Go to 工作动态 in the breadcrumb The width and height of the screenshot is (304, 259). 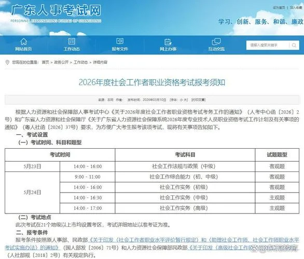tap(80, 62)
